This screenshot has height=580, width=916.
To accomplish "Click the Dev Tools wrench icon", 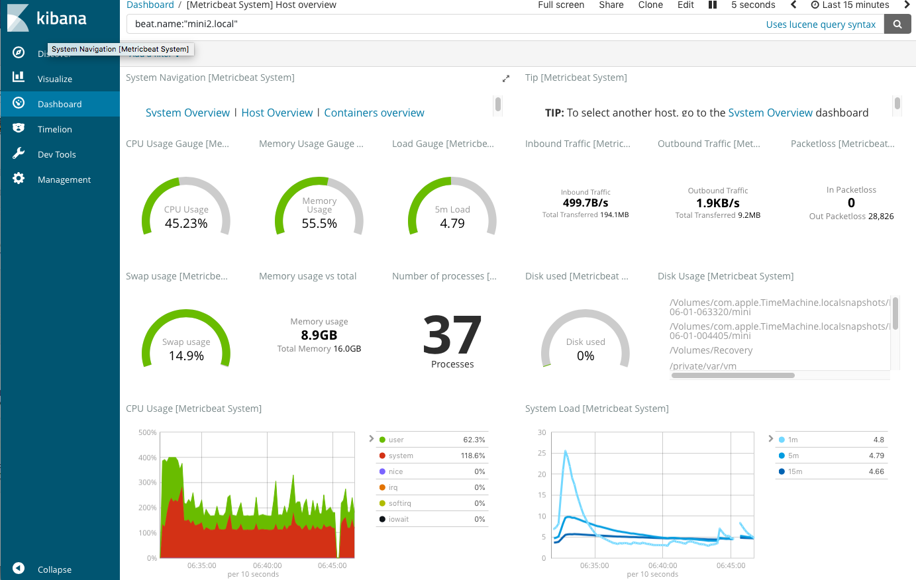I will click(x=19, y=153).
